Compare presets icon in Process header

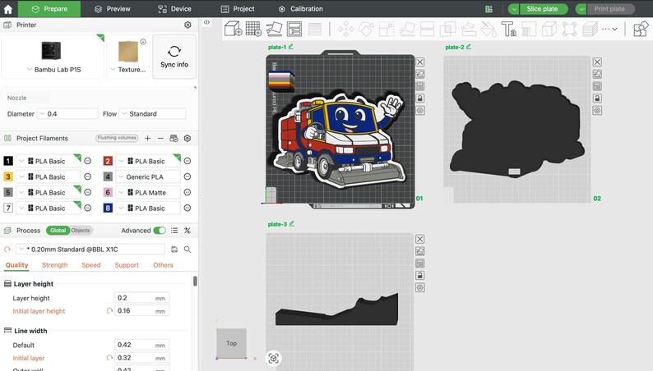[188, 230]
